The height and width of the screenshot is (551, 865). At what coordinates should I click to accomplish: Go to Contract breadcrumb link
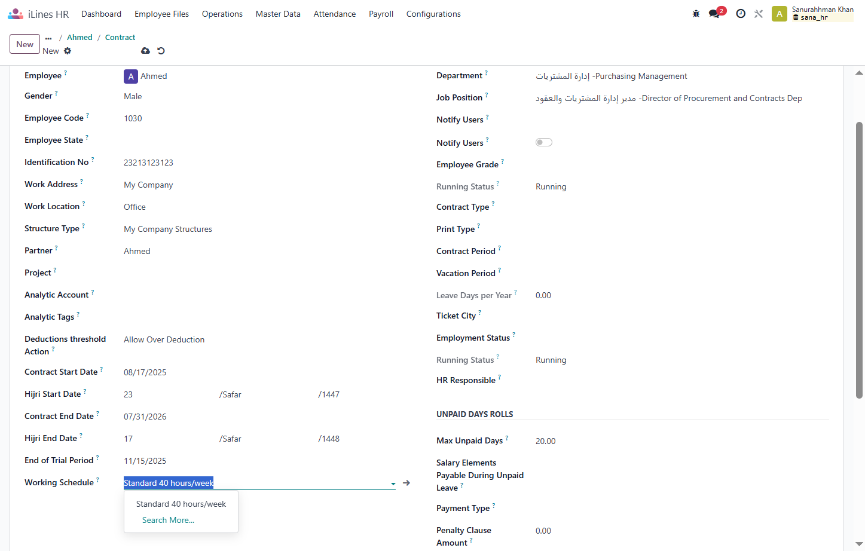[120, 37]
